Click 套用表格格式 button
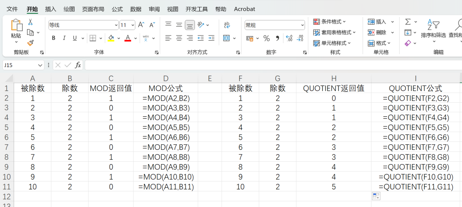 pos(335,32)
